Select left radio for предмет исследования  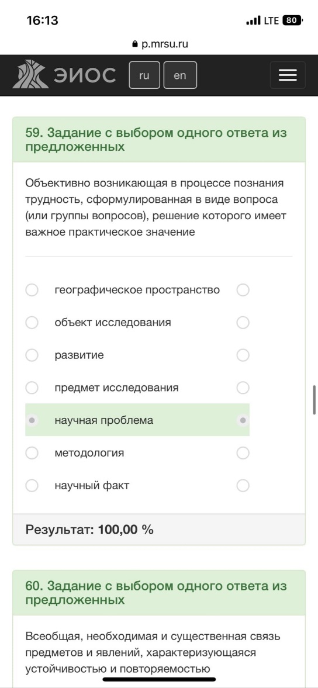[32, 388]
